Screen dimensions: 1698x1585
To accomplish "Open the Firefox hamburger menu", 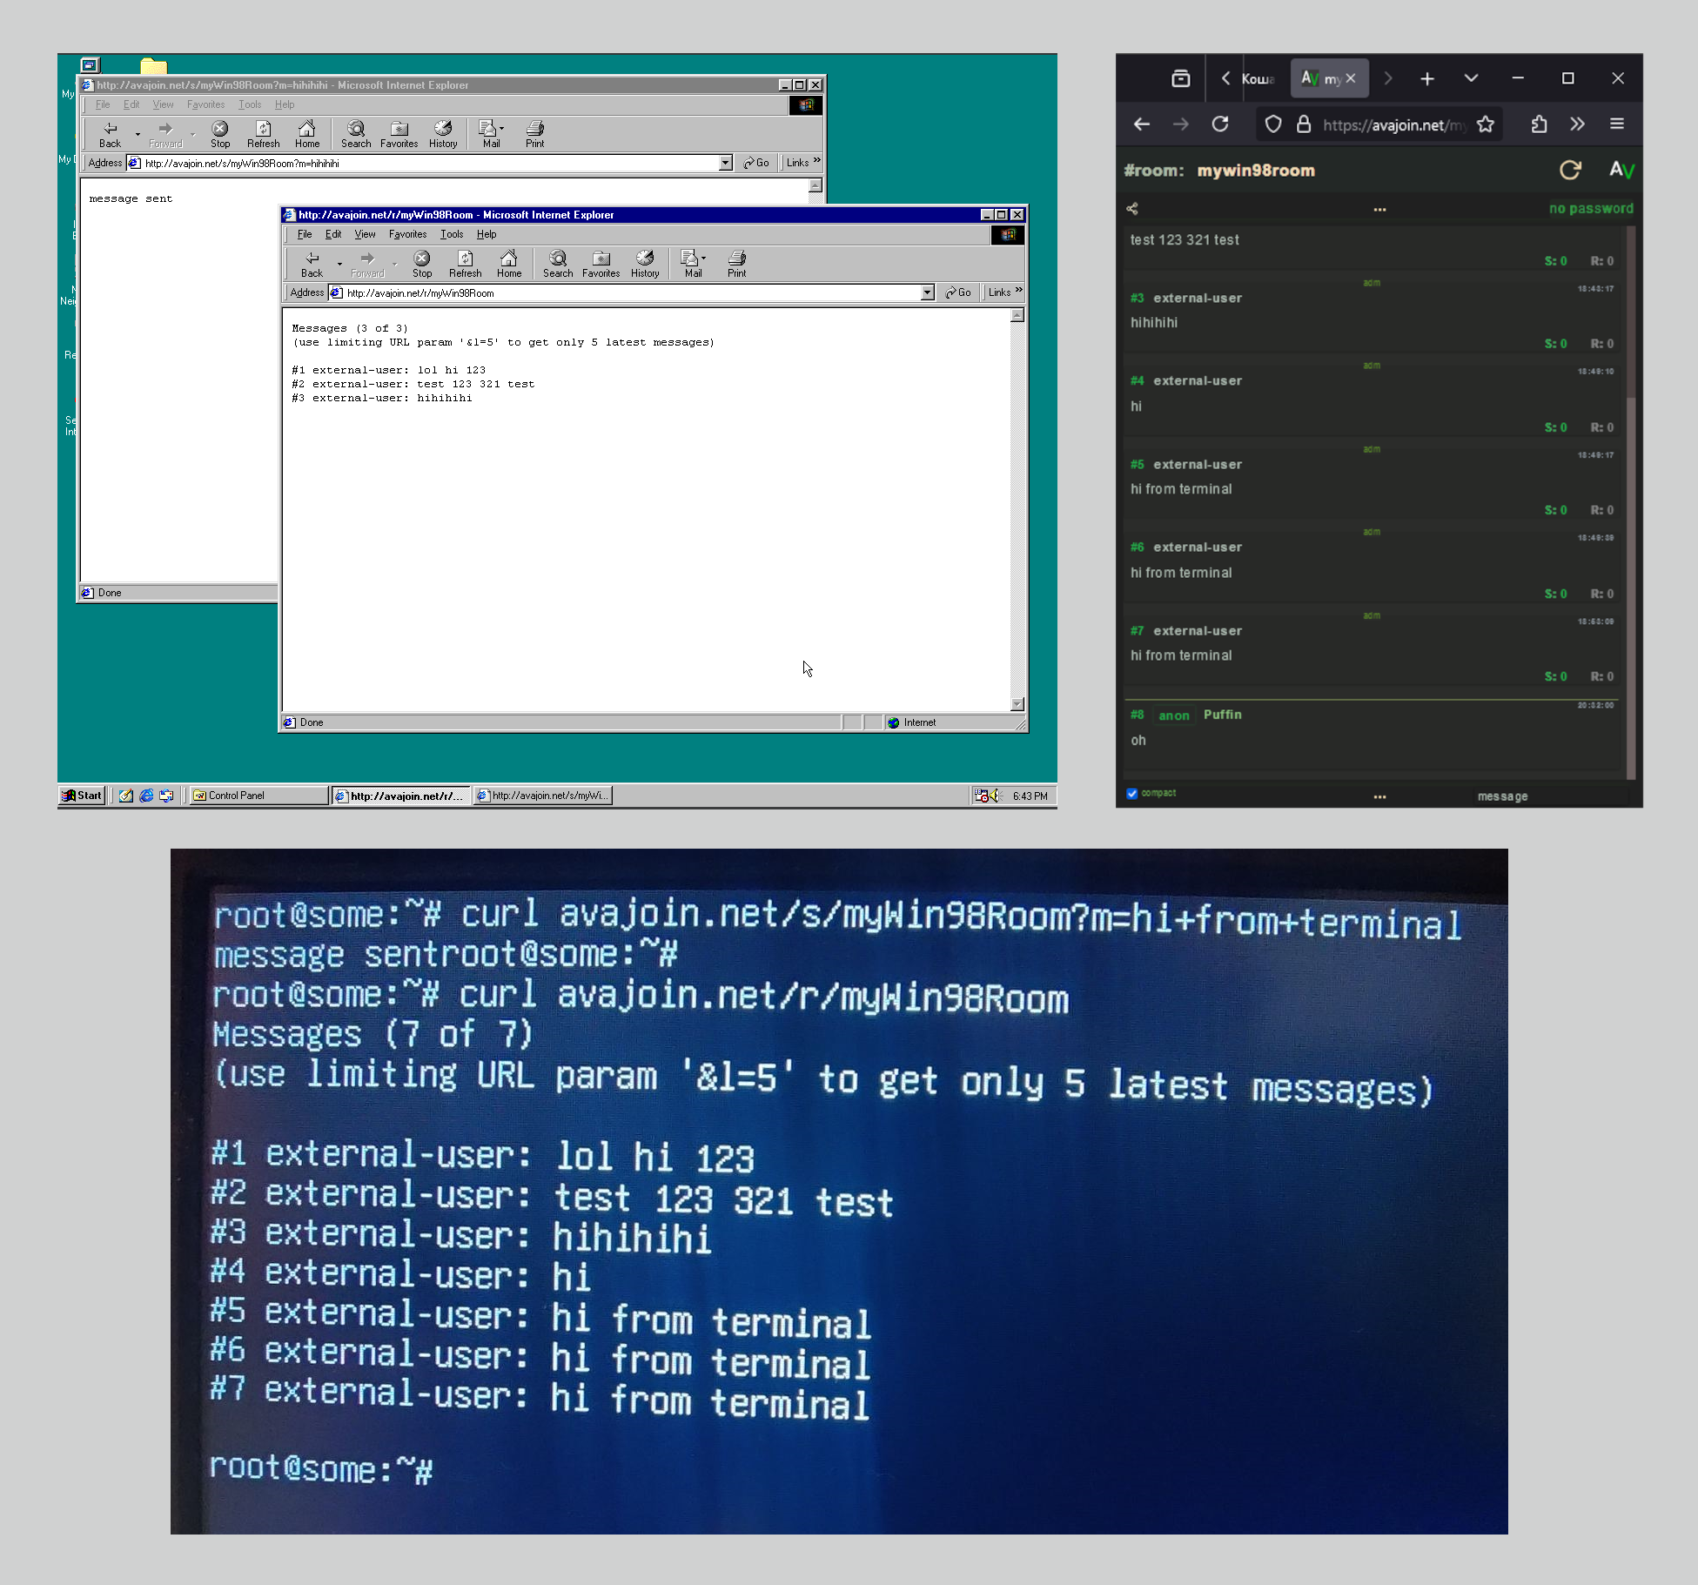I will [1617, 124].
